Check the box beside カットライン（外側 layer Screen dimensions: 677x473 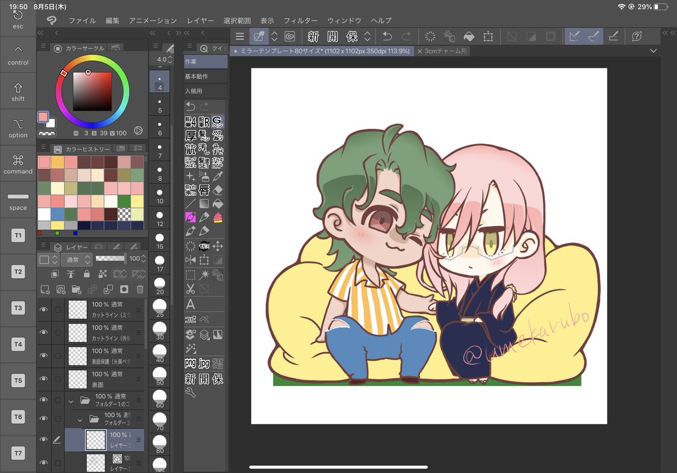[x=58, y=332]
